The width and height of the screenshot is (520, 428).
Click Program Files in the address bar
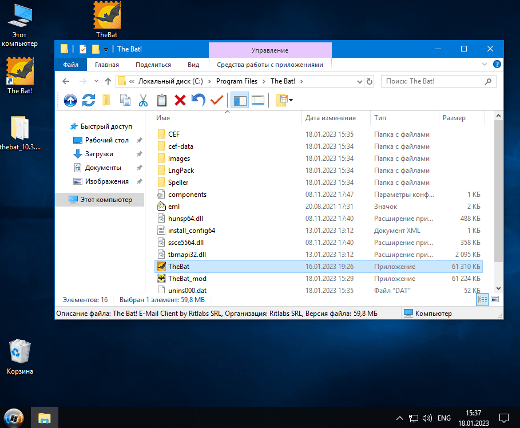click(x=236, y=81)
